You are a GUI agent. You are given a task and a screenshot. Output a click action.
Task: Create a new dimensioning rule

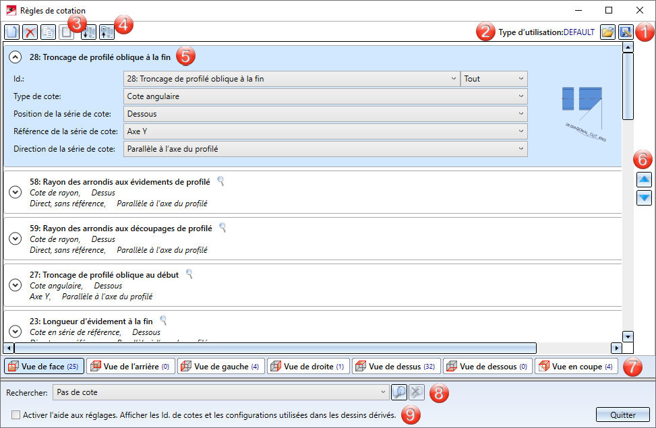pyautogui.click(x=11, y=32)
